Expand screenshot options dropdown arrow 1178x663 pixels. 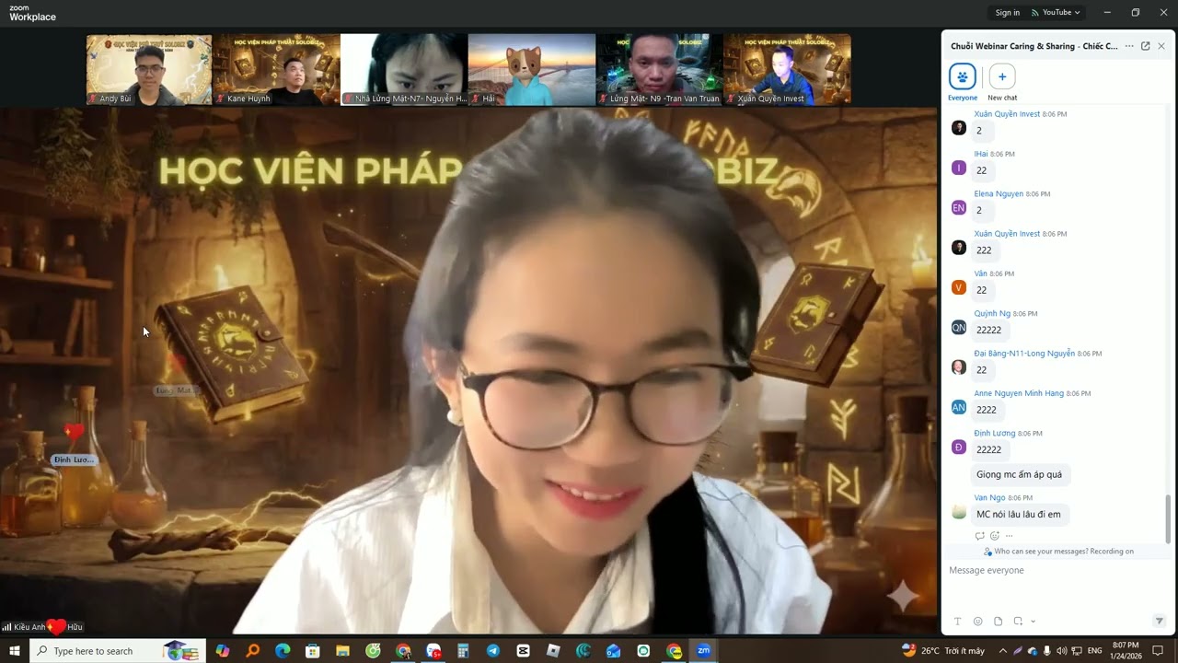pos(1033,622)
